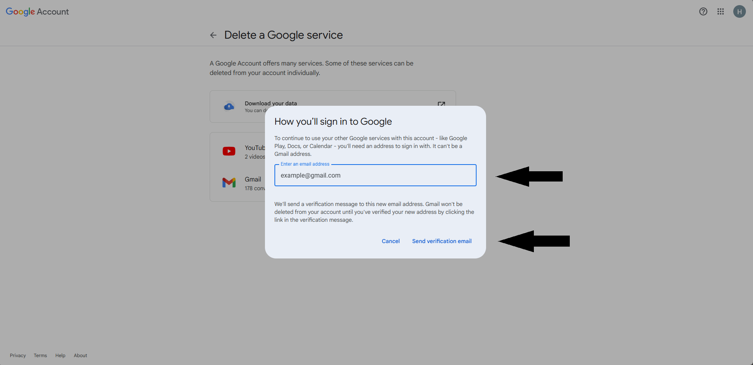The width and height of the screenshot is (753, 365).
Task: Open the Google apps grid
Action: pyautogui.click(x=721, y=11)
